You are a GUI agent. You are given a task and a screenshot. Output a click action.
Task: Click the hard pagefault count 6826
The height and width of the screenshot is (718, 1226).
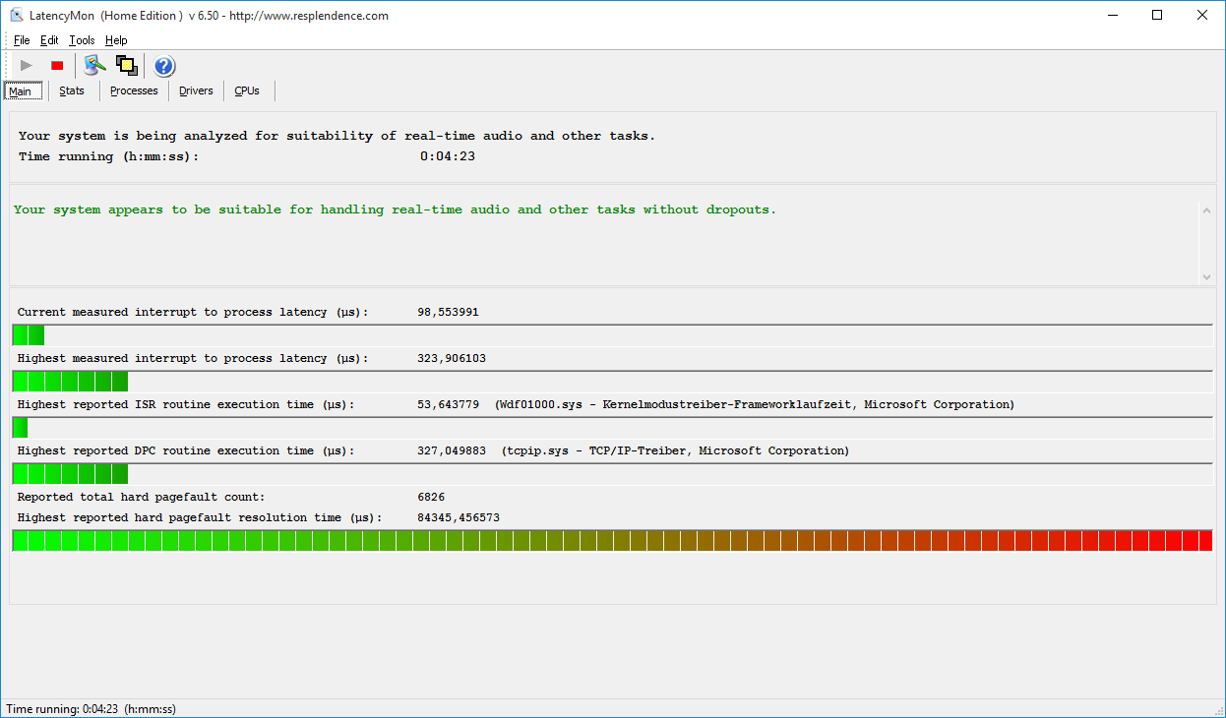(431, 497)
